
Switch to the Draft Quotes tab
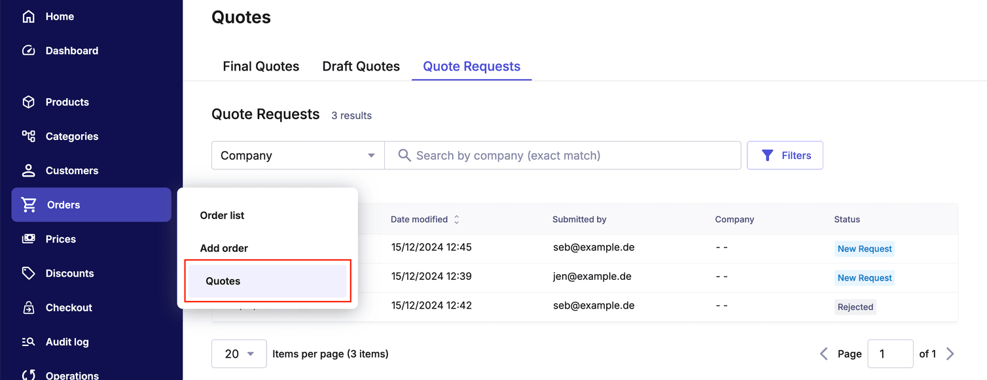click(x=361, y=66)
